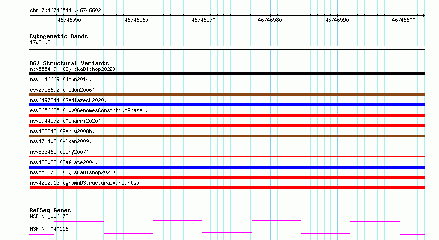This screenshot has height=240, width=439.
Task: Click the thin blue line of nsv471402
Action: (x=227, y=146)
